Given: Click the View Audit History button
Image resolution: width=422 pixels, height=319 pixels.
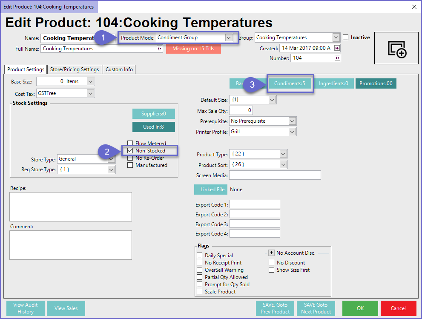Looking at the screenshot, I should tap(26, 308).
